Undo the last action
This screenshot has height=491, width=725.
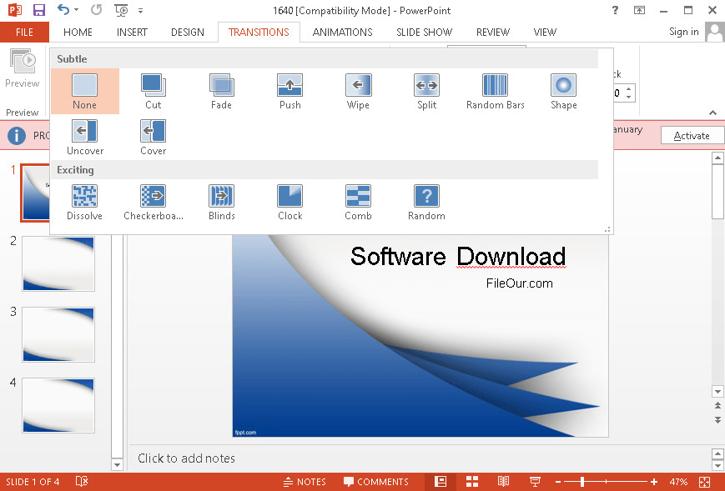pos(63,10)
